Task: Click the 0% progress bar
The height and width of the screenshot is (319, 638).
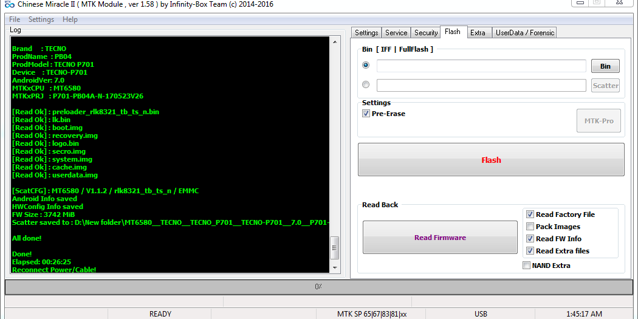Action: tap(318, 287)
